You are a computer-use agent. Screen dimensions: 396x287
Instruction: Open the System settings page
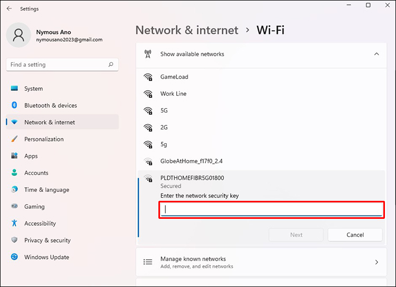[x=34, y=88]
